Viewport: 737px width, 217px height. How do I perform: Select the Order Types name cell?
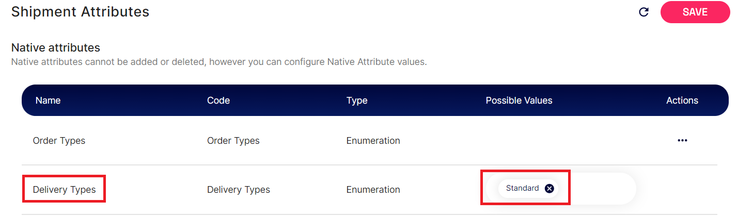[x=59, y=140]
